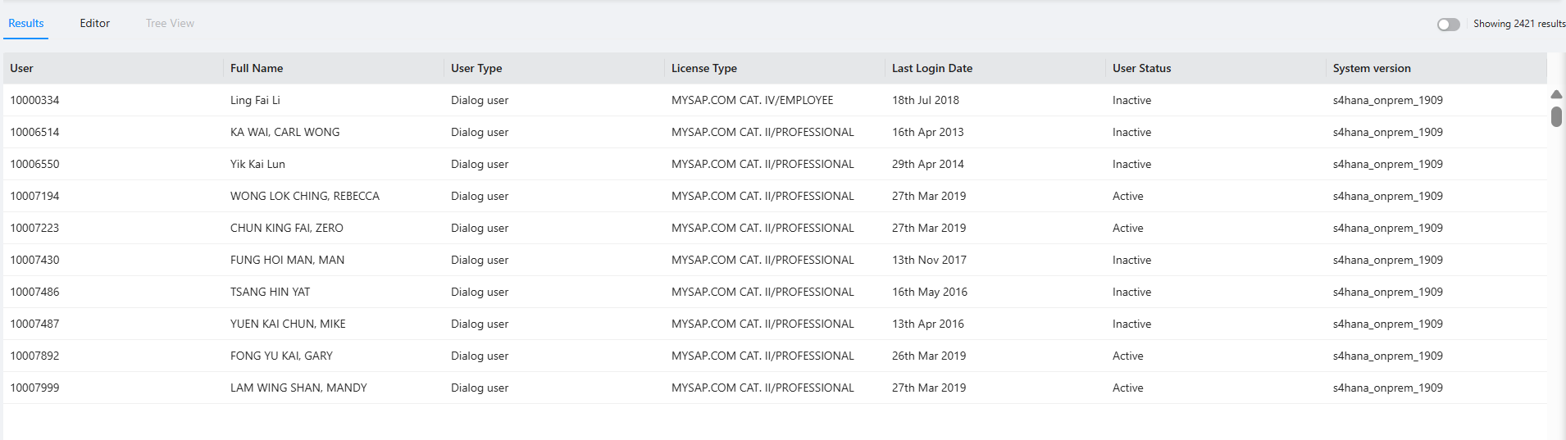Screen dimensions: 1566x440
Task: Select the Tree View tab
Action: tap(170, 24)
